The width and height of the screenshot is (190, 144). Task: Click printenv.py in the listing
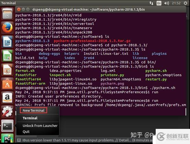112,75
